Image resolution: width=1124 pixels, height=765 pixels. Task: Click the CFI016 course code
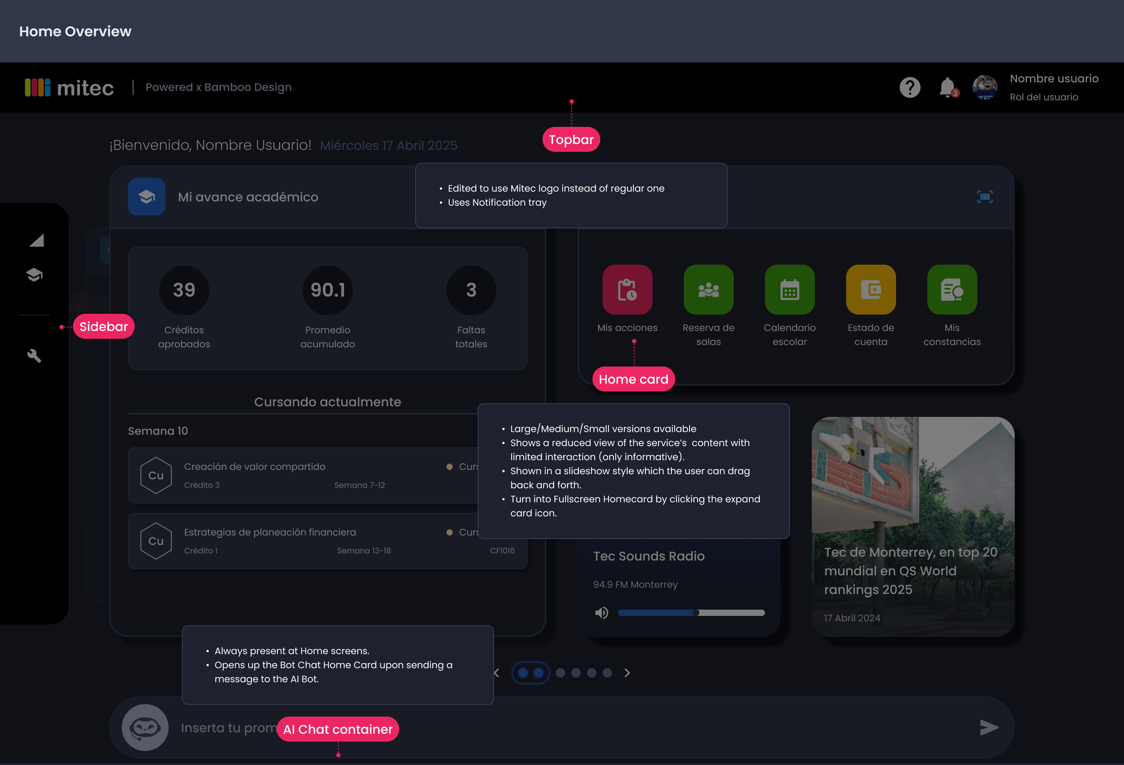(x=502, y=551)
